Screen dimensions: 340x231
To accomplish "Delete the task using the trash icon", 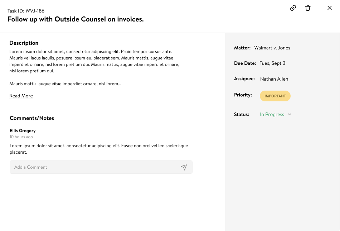I will coord(308,8).
